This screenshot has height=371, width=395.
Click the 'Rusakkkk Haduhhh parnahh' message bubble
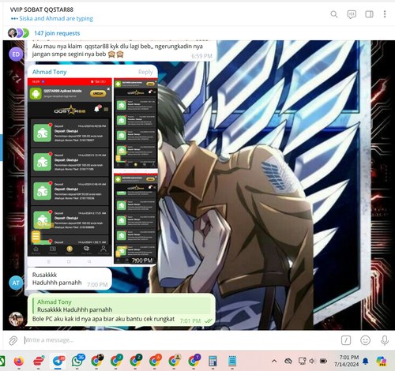(70, 279)
